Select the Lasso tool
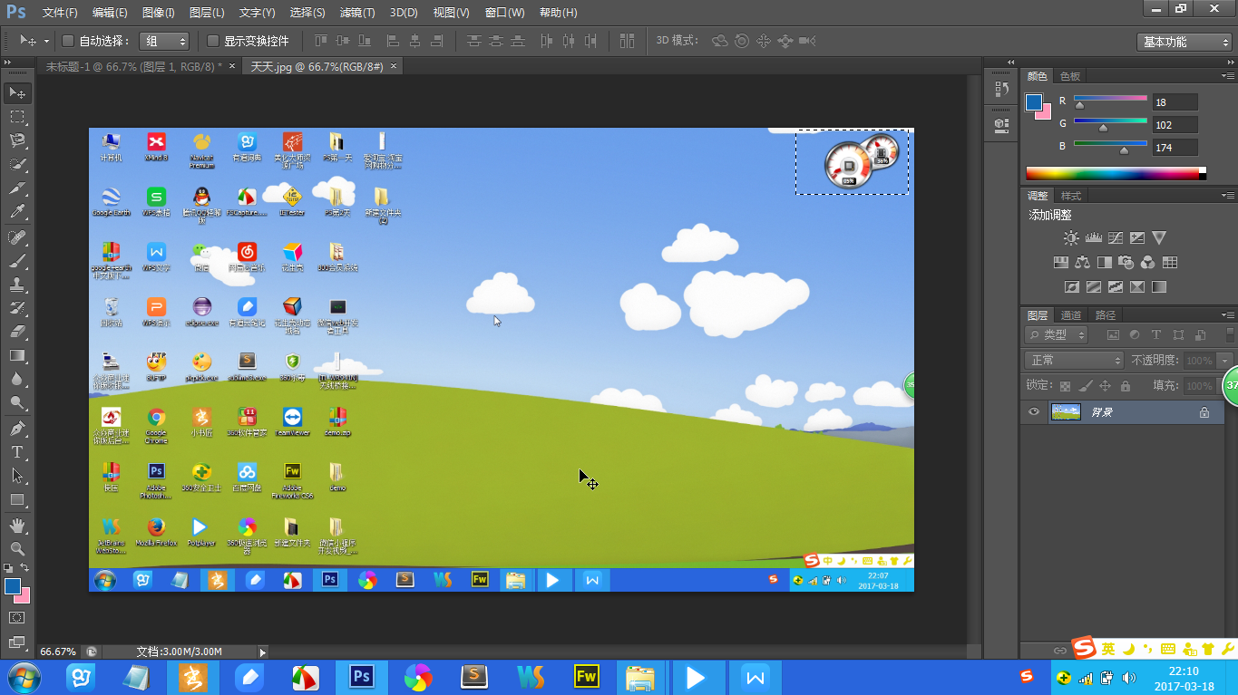Screen dimensions: 1238x695 [17, 140]
